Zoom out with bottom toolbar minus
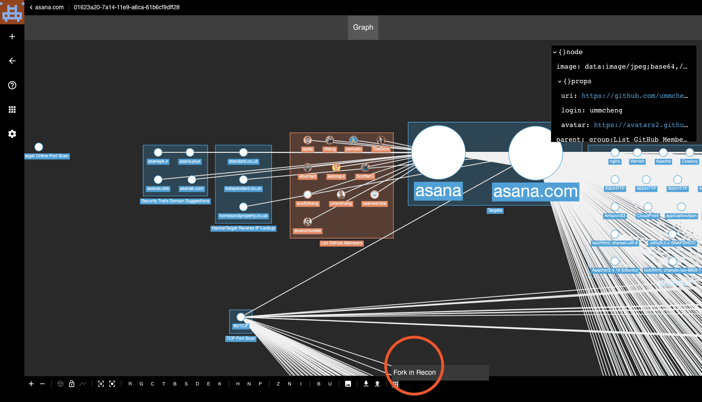702x402 pixels. pyautogui.click(x=42, y=384)
